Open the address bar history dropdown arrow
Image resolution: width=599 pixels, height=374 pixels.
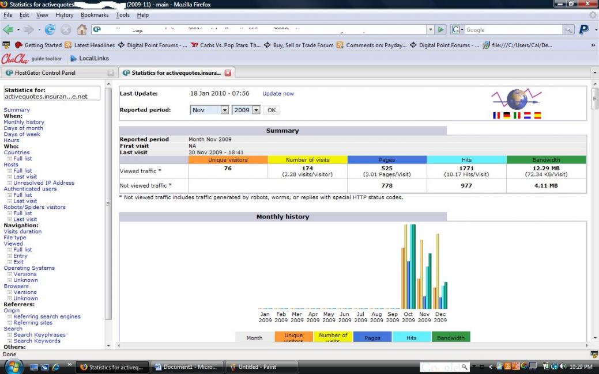tap(431, 29)
